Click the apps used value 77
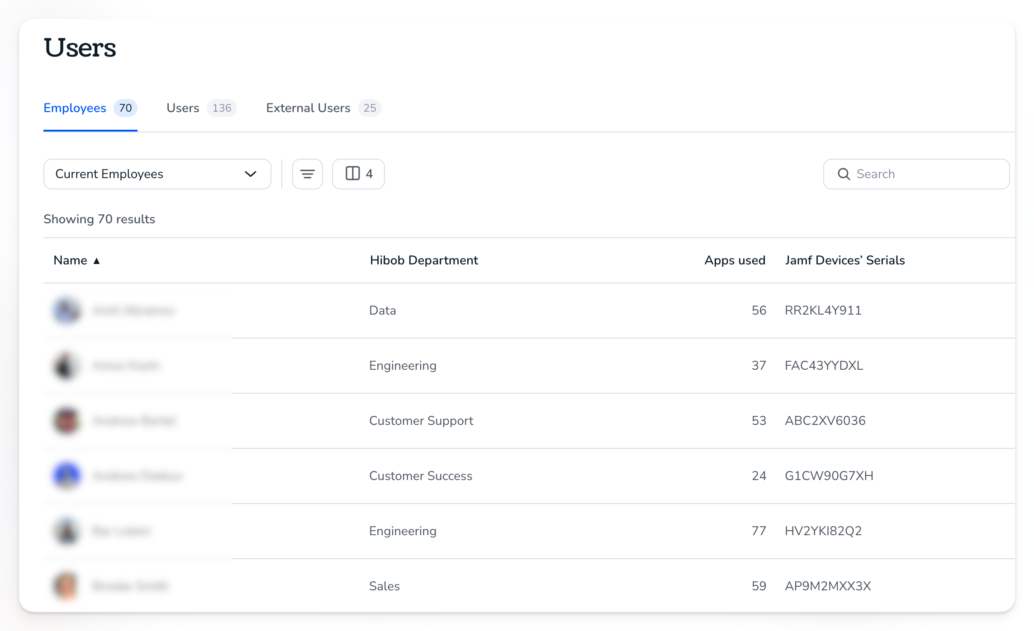Screen dimensions: 1034x631 (759, 531)
